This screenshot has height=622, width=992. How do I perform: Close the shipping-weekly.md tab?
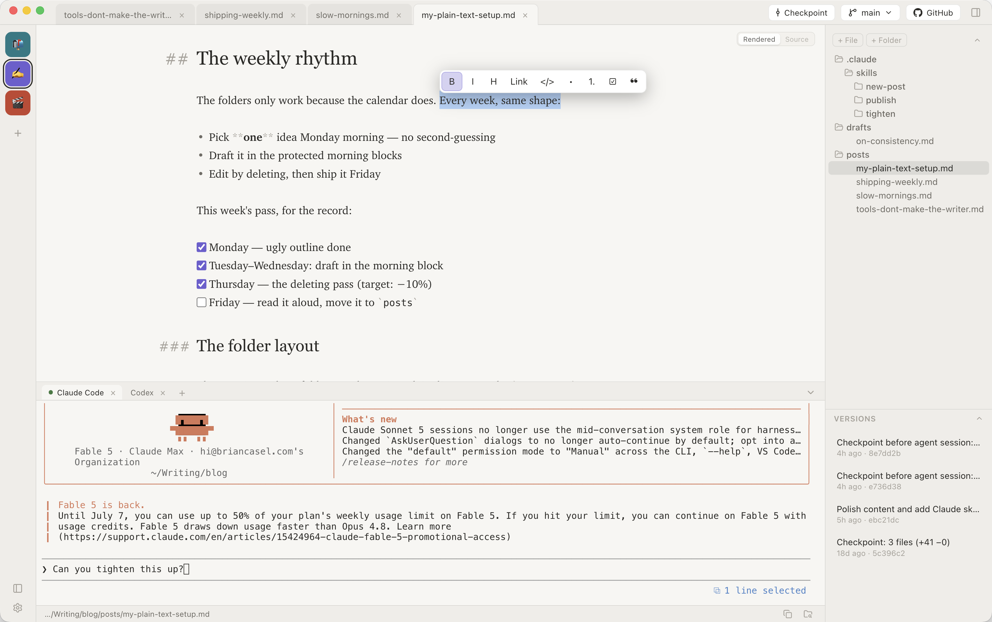point(293,15)
